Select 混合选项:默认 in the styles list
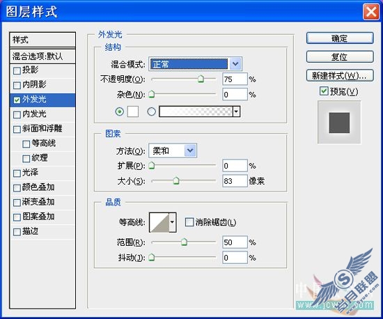 point(42,56)
